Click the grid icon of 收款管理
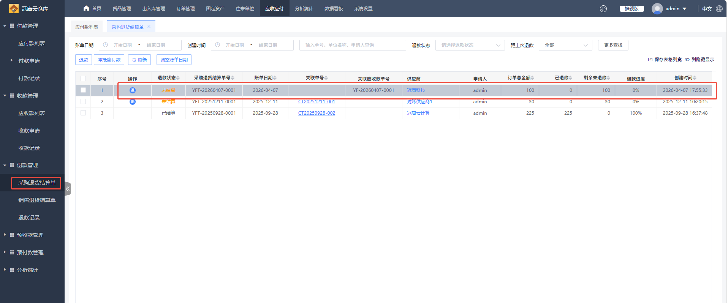Image resolution: width=728 pixels, height=303 pixels. [12, 96]
